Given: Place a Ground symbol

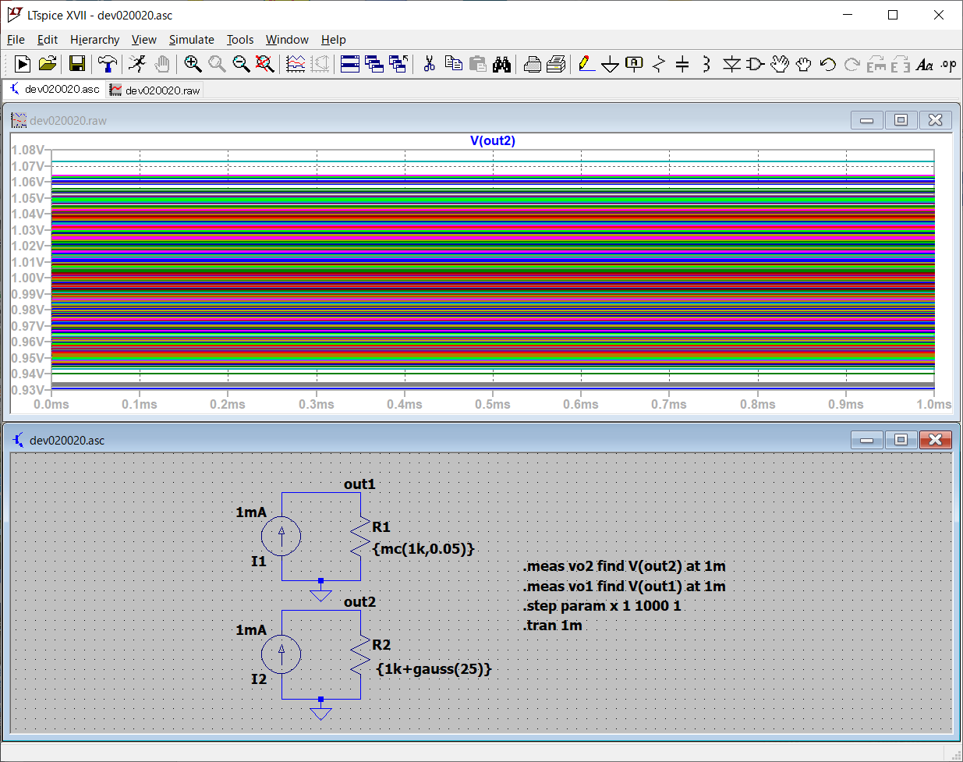Looking at the screenshot, I should pyautogui.click(x=611, y=64).
